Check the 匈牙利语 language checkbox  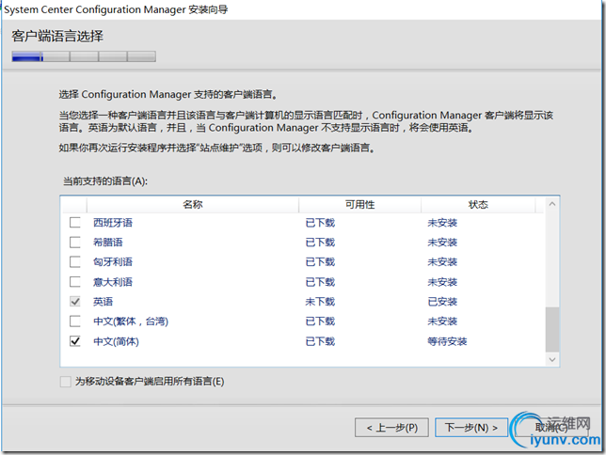click(75, 262)
